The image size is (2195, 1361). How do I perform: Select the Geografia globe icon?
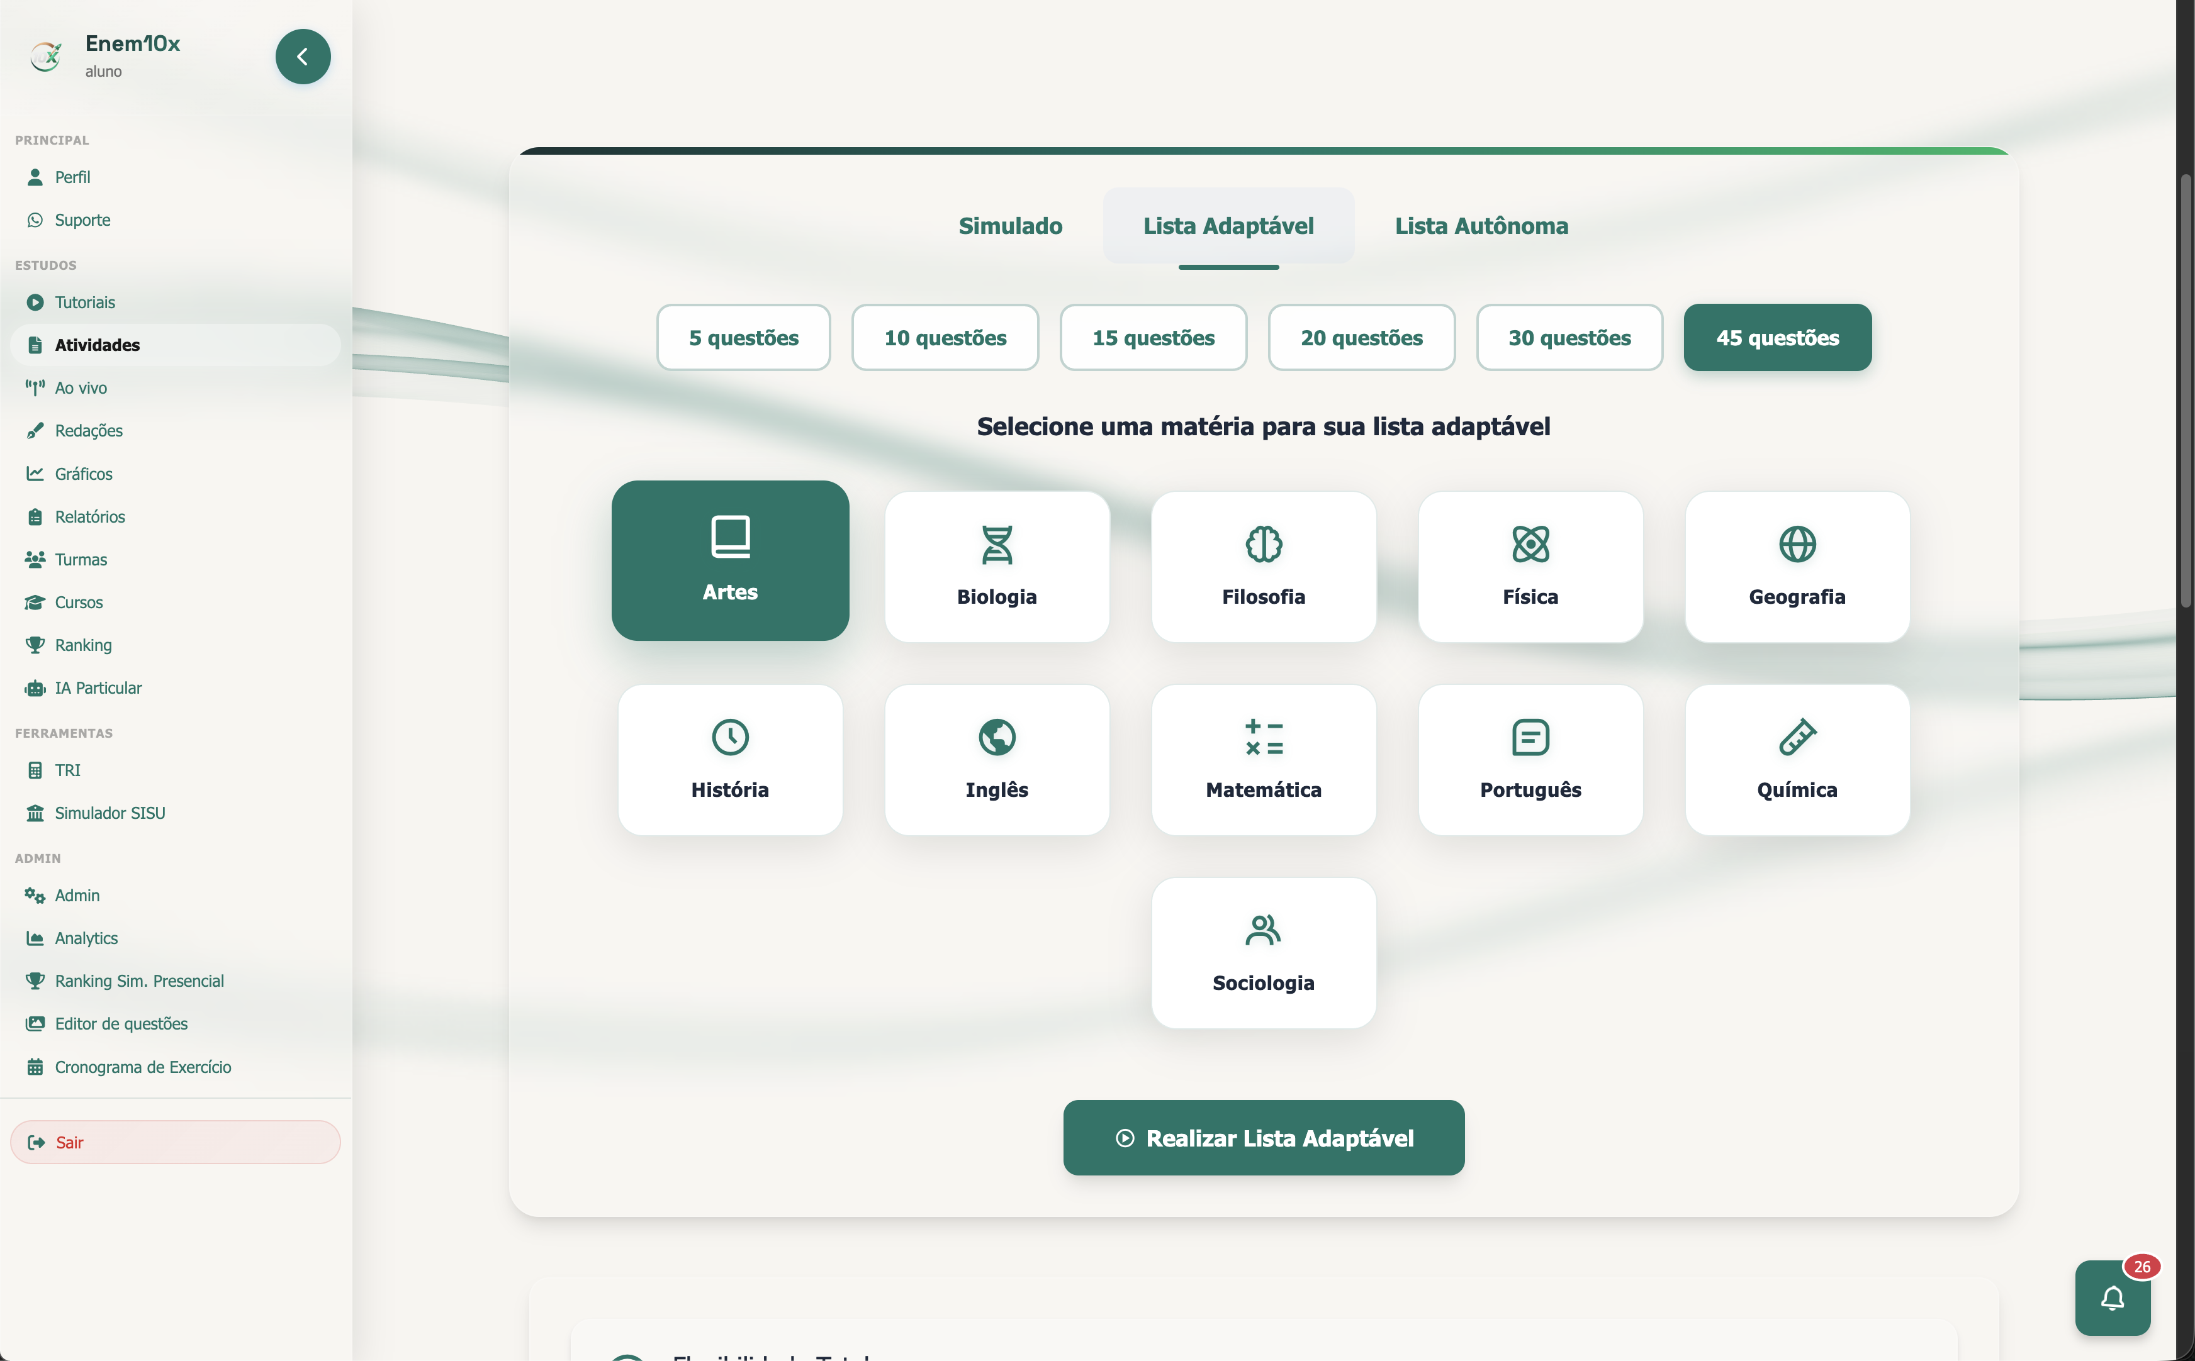[x=1797, y=543]
